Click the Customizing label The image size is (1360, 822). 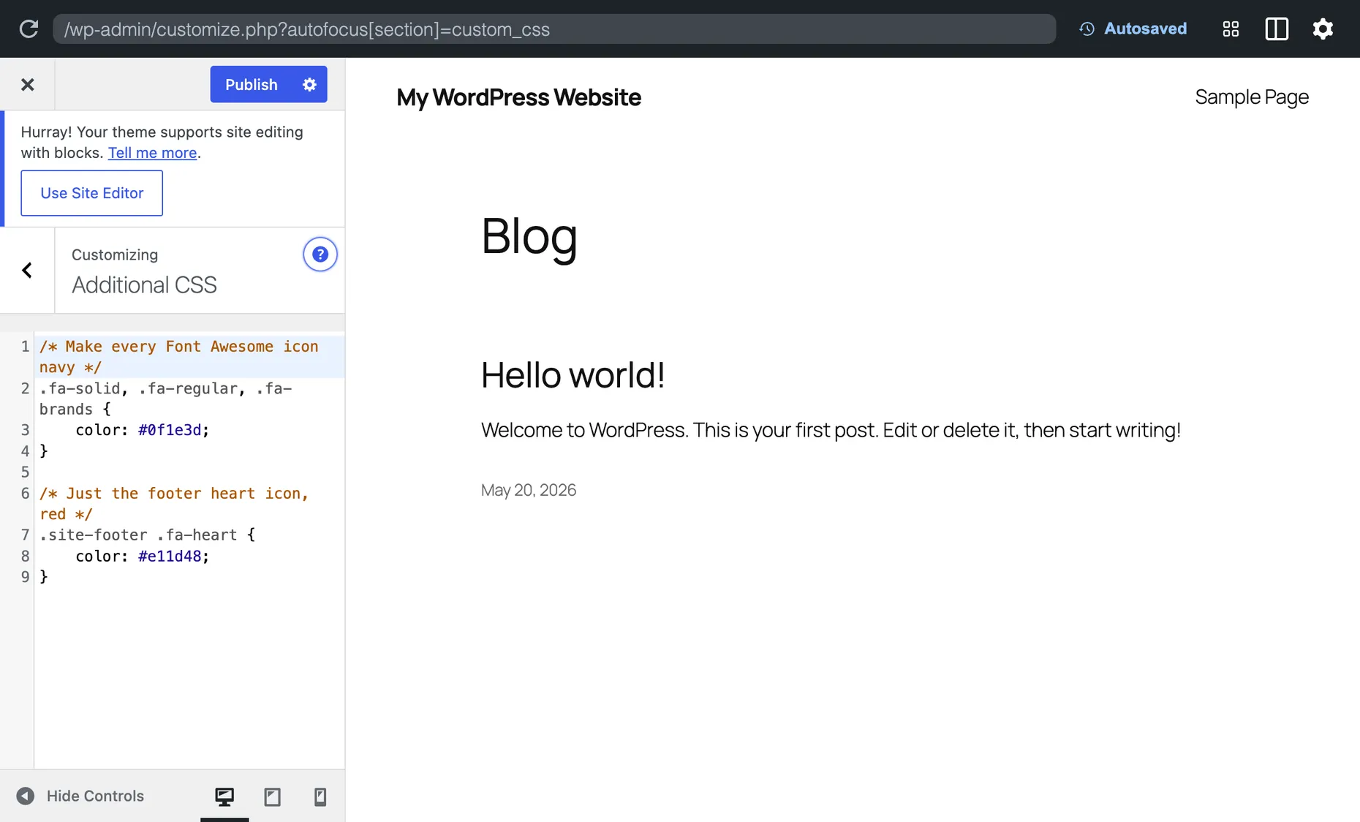pos(115,255)
